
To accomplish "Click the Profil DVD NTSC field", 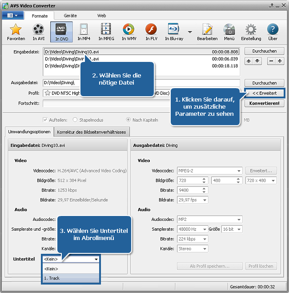I will (x=141, y=93).
